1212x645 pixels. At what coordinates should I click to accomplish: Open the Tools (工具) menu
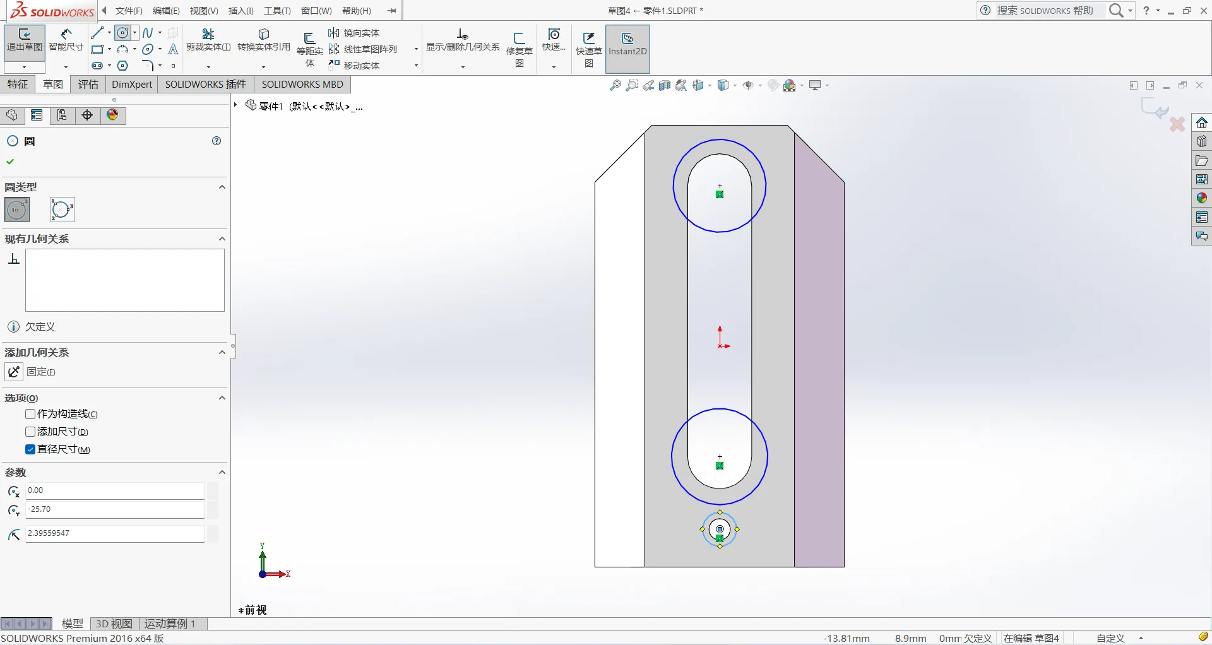click(276, 11)
